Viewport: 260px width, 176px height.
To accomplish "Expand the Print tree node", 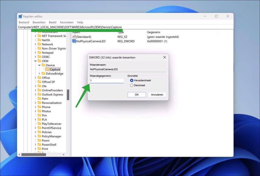I will pyautogui.click(x=35, y=149).
